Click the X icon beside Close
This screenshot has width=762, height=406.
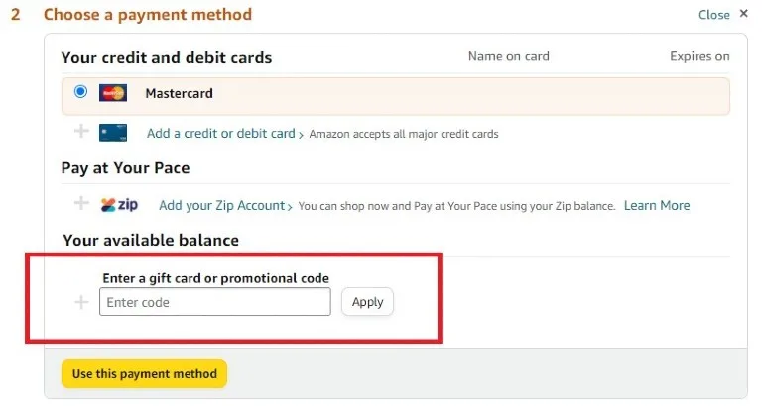[x=744, y=15]
